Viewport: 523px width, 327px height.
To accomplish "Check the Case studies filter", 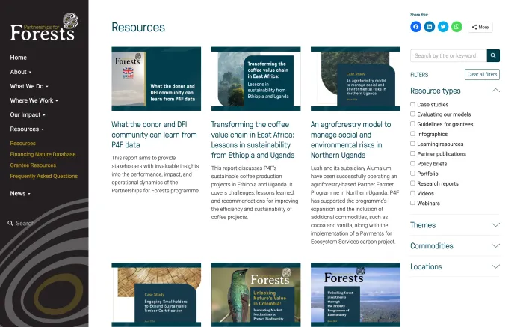I will [x=412, y=104].
